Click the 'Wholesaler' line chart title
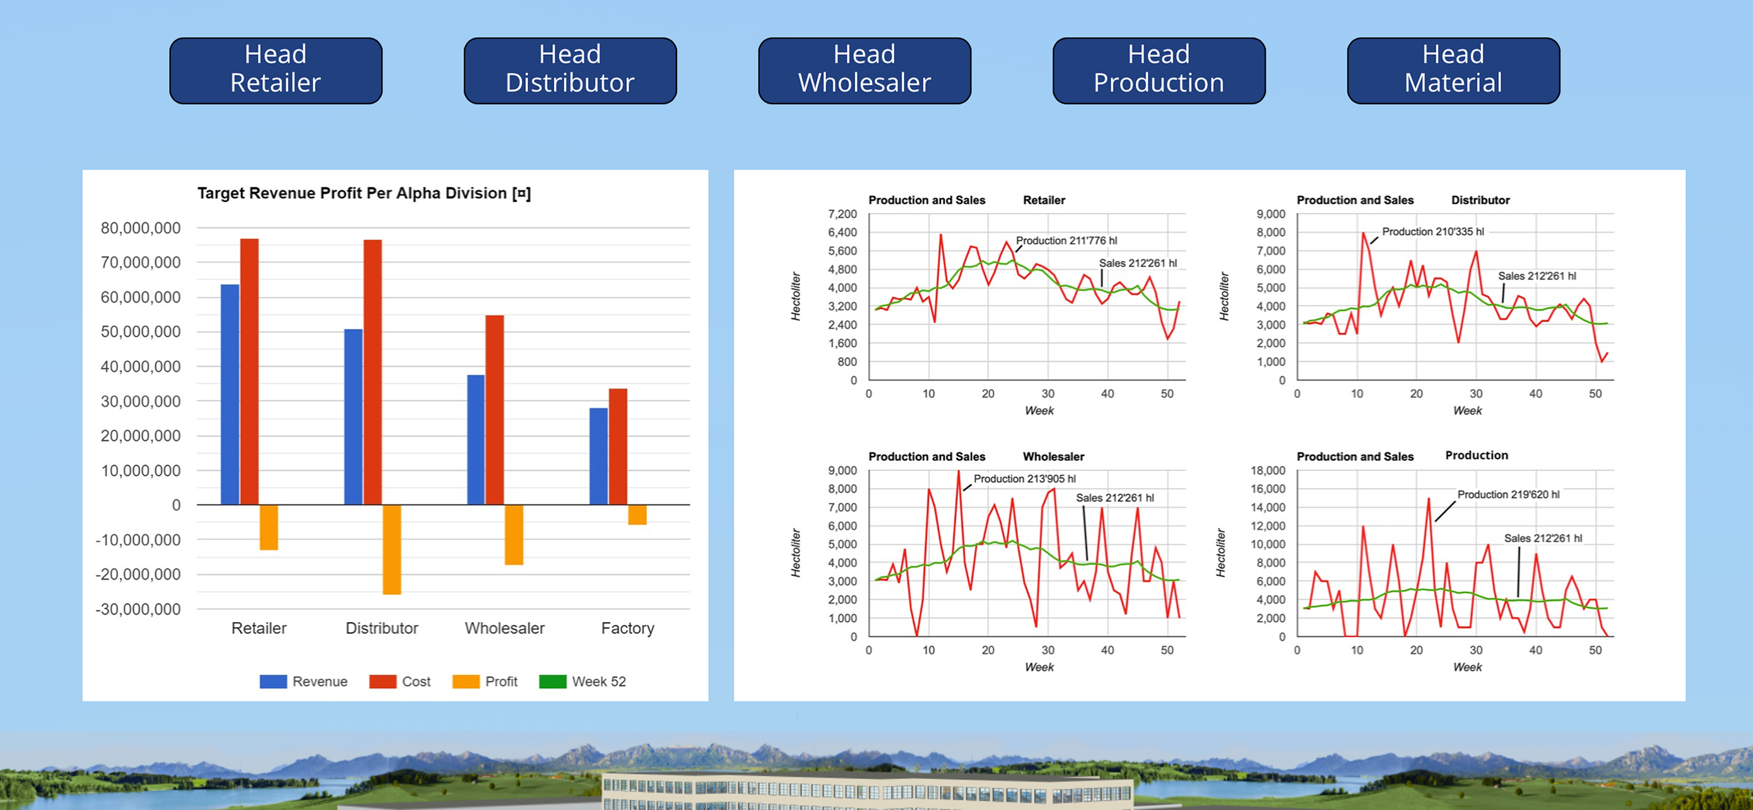 click(x=1053, y=456)
